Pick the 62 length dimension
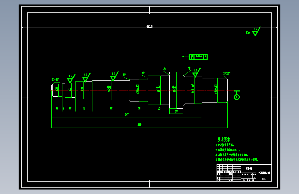299x194 pixels. (x=111, y=108)
